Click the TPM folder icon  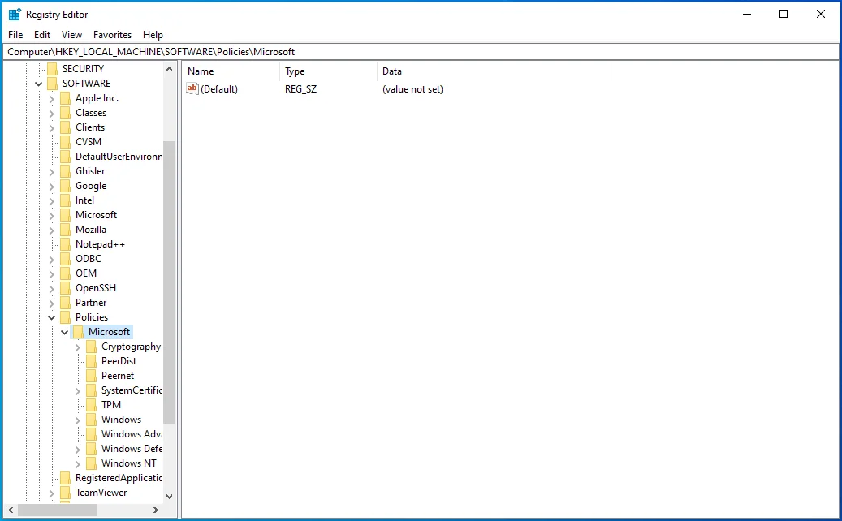click(91, 405)
